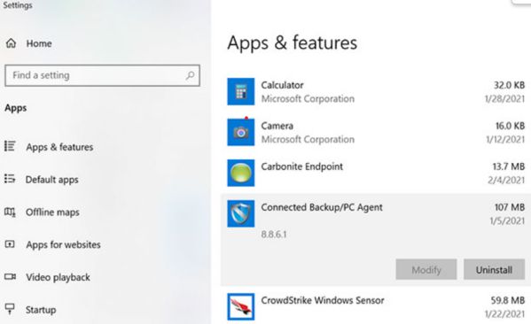Click the Offline maps icon
Screen dimensions: 531x324
click(x=10, y=212)
